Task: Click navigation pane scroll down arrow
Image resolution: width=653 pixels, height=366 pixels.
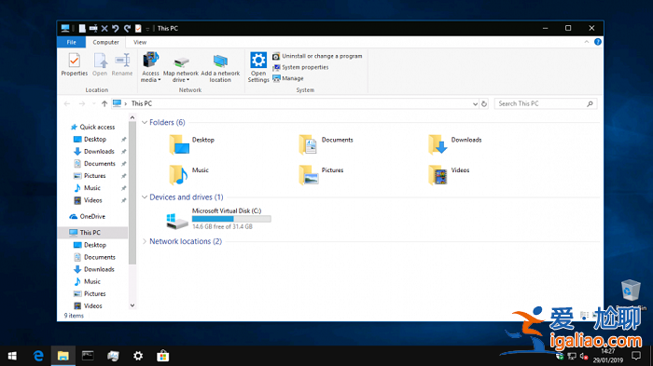Action: point(132,305)
